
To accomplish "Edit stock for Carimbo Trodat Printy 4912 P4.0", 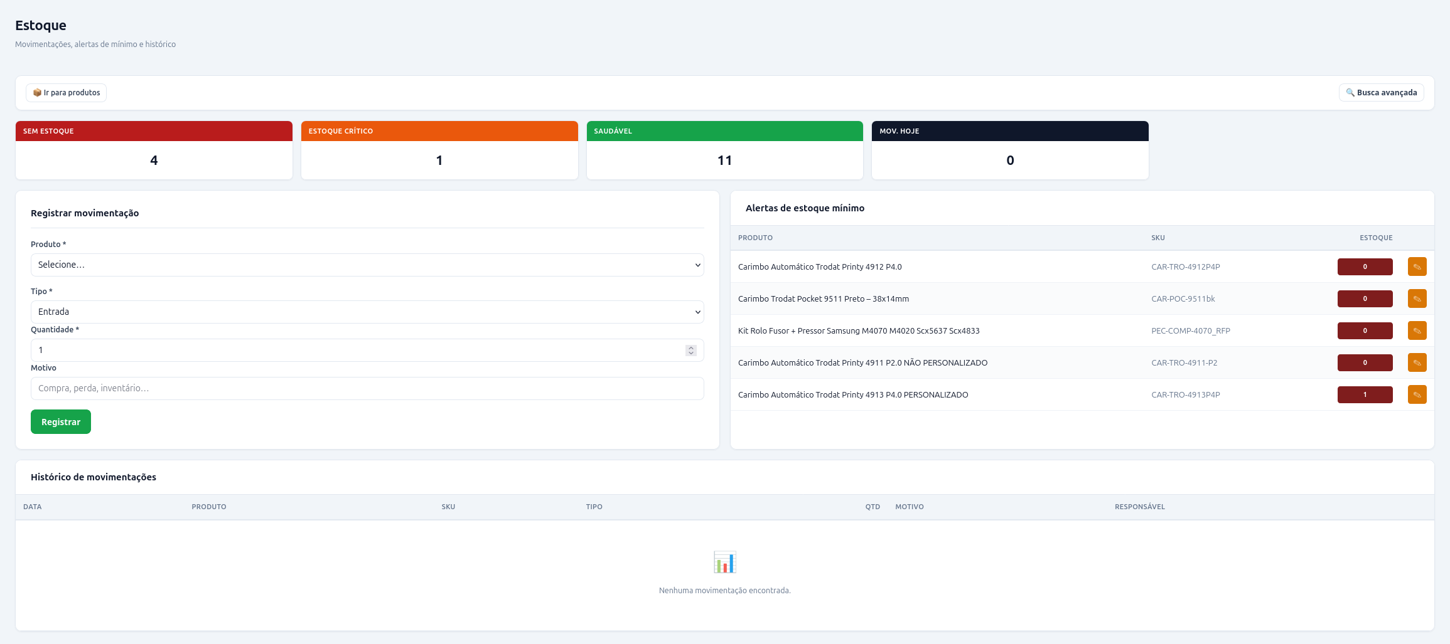I will coord(1417,267).
